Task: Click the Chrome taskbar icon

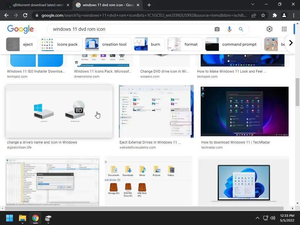Action: [35, 218]
